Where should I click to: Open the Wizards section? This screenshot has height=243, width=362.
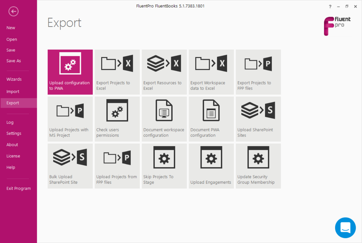coord(14,79)
